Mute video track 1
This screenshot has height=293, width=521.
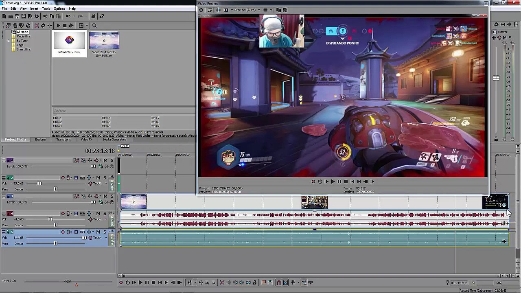(105, 160)
